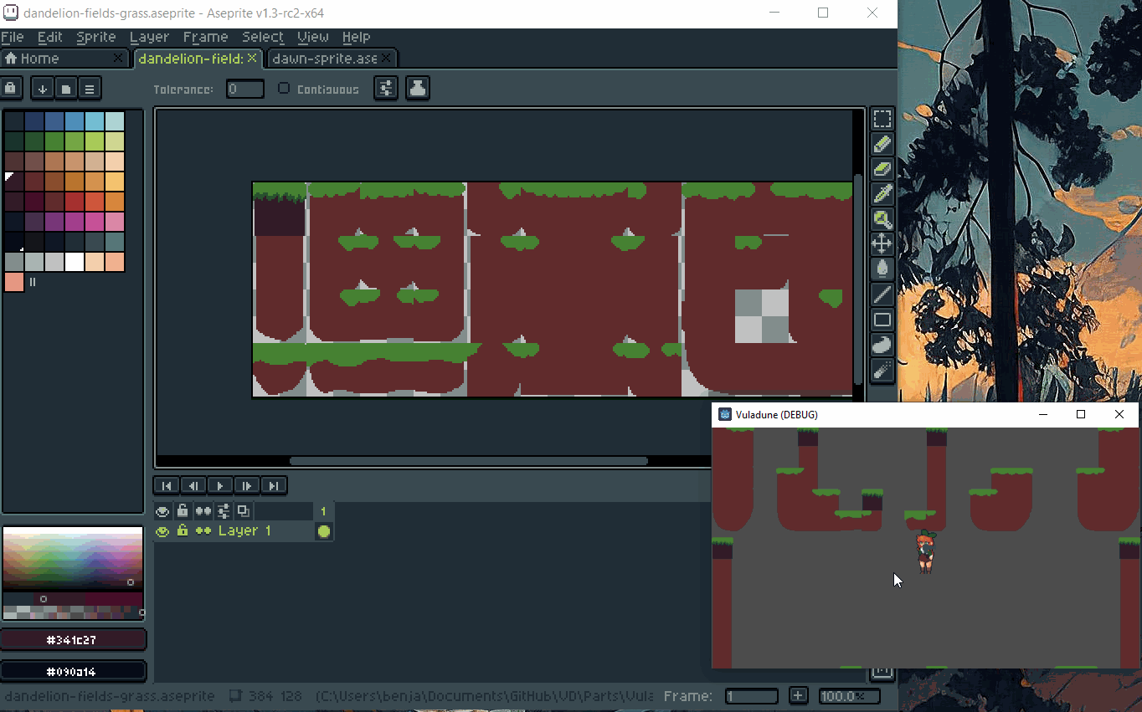Open the sliders options icon in context bar
The height and width of the screenshot is (712, 1142).
coord(386,88)
